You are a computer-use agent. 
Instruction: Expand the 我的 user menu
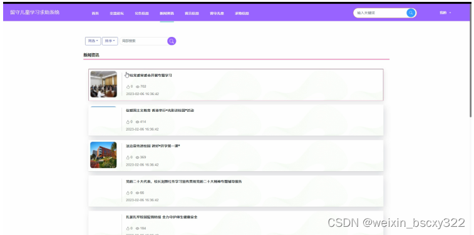(445, 13)
